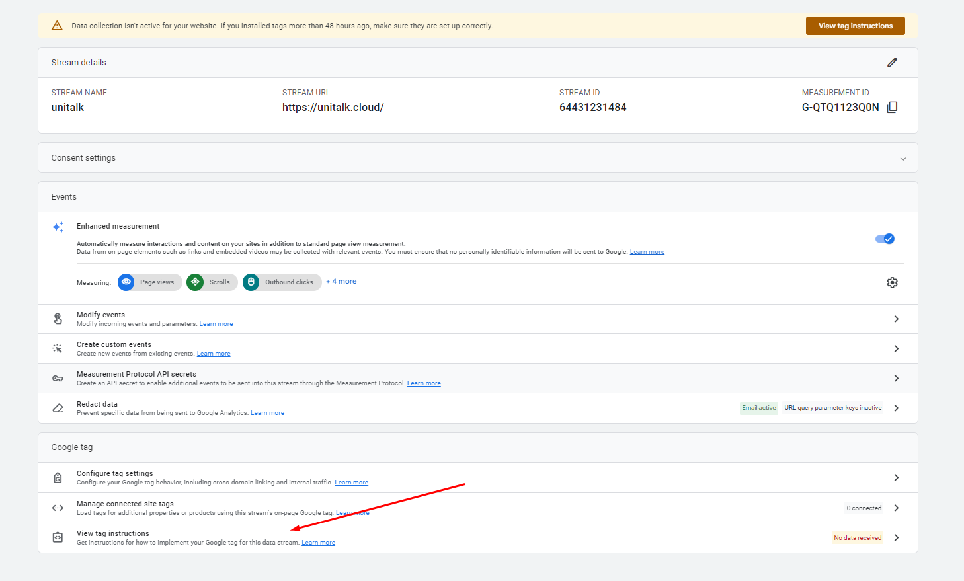Viewport: 964px width, 581px height.
Task: Click the 'No data received' status badge
Action: click(858, 537)
